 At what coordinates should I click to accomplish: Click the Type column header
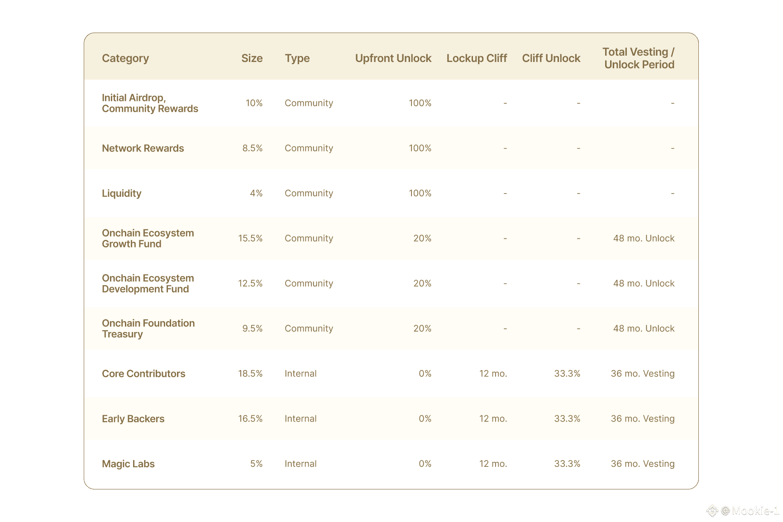coord(297,58)
